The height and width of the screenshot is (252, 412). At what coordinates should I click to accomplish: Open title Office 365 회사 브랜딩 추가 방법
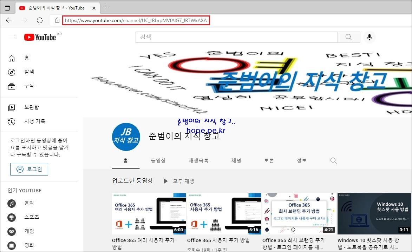click(x=294, y=244)
